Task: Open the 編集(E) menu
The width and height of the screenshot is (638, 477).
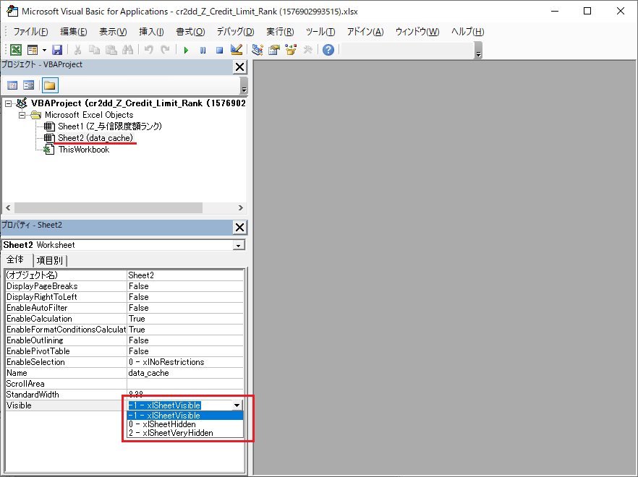Action: (x=74, y=32)
